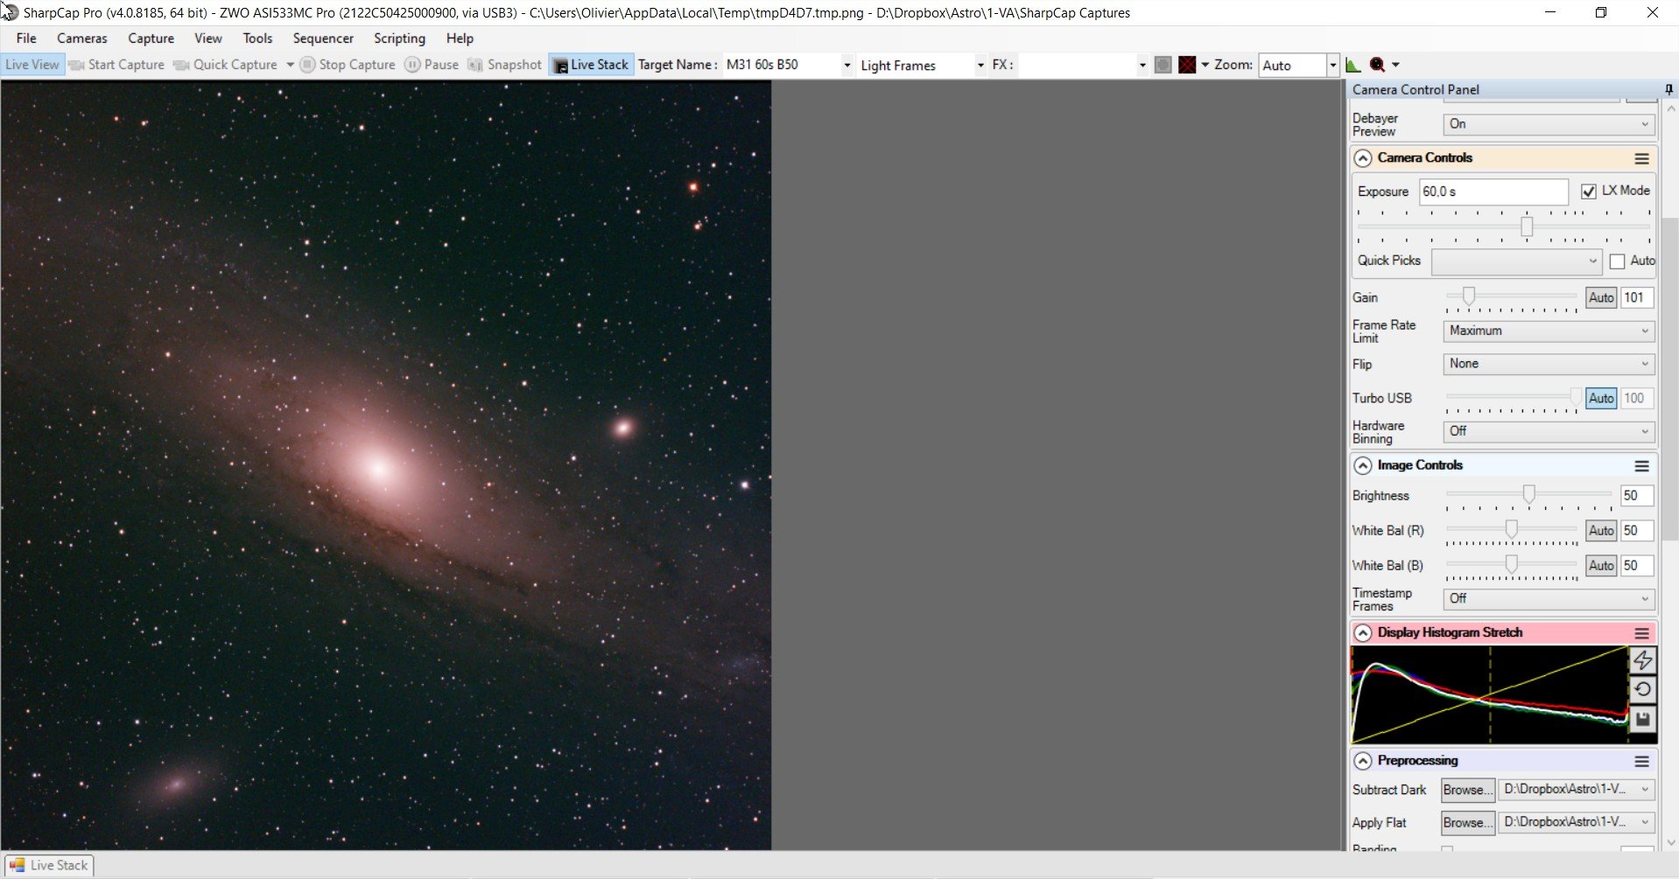Open the Flip dropdown
This screenshot has width=1679, height=879.
[1549, 364]
